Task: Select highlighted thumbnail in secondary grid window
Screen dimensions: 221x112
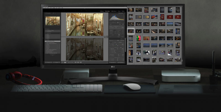Action: click(131, 31)
